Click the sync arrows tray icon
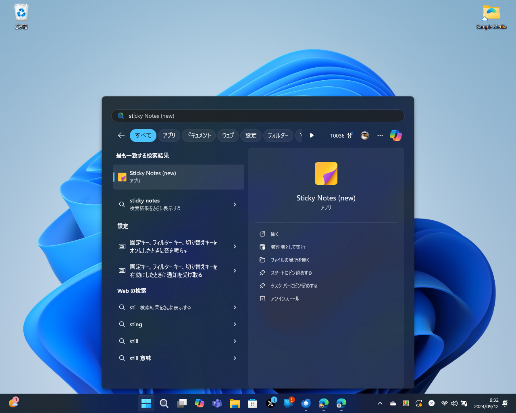 [419, 403]
